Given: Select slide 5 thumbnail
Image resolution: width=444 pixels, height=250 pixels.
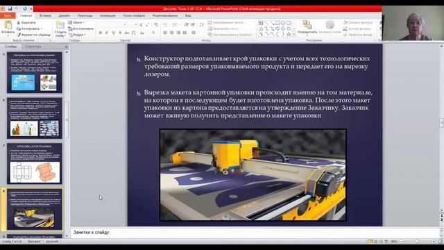Looking at the screenshot, I should pyautogui.click(x=34, y=72).
